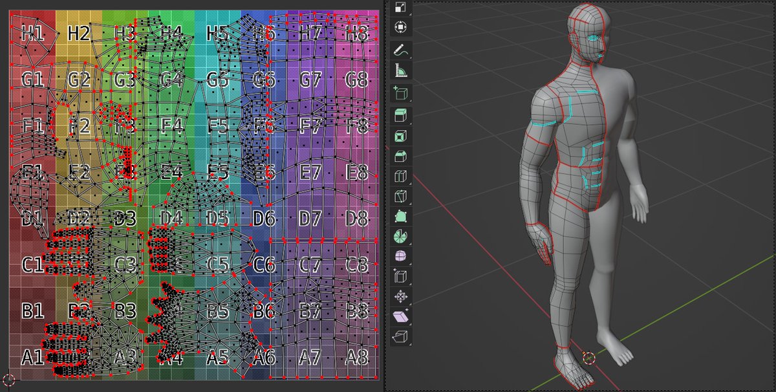Click the 2D cursor in UV editor
The width and height of the screenshot is (776, 392).
click(9, 380)
